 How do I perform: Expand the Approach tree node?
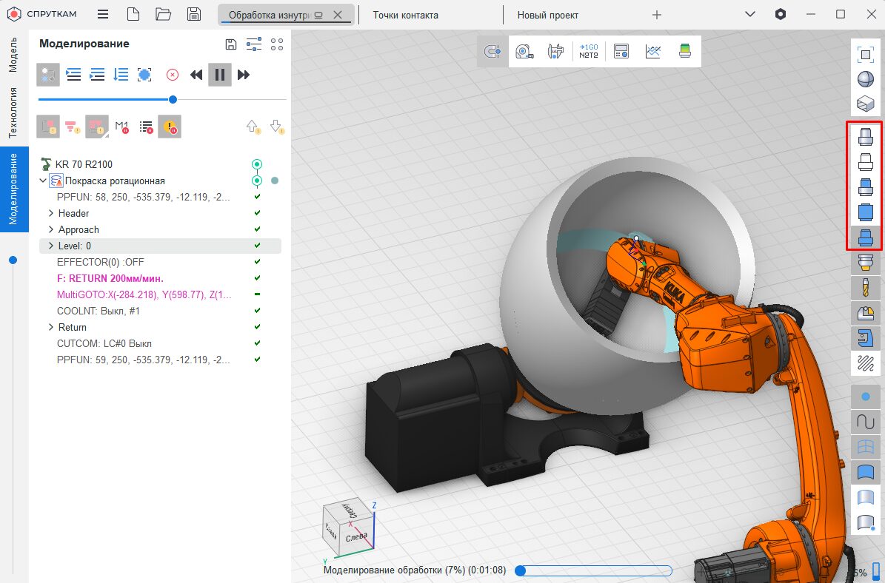tap(51, 229)
